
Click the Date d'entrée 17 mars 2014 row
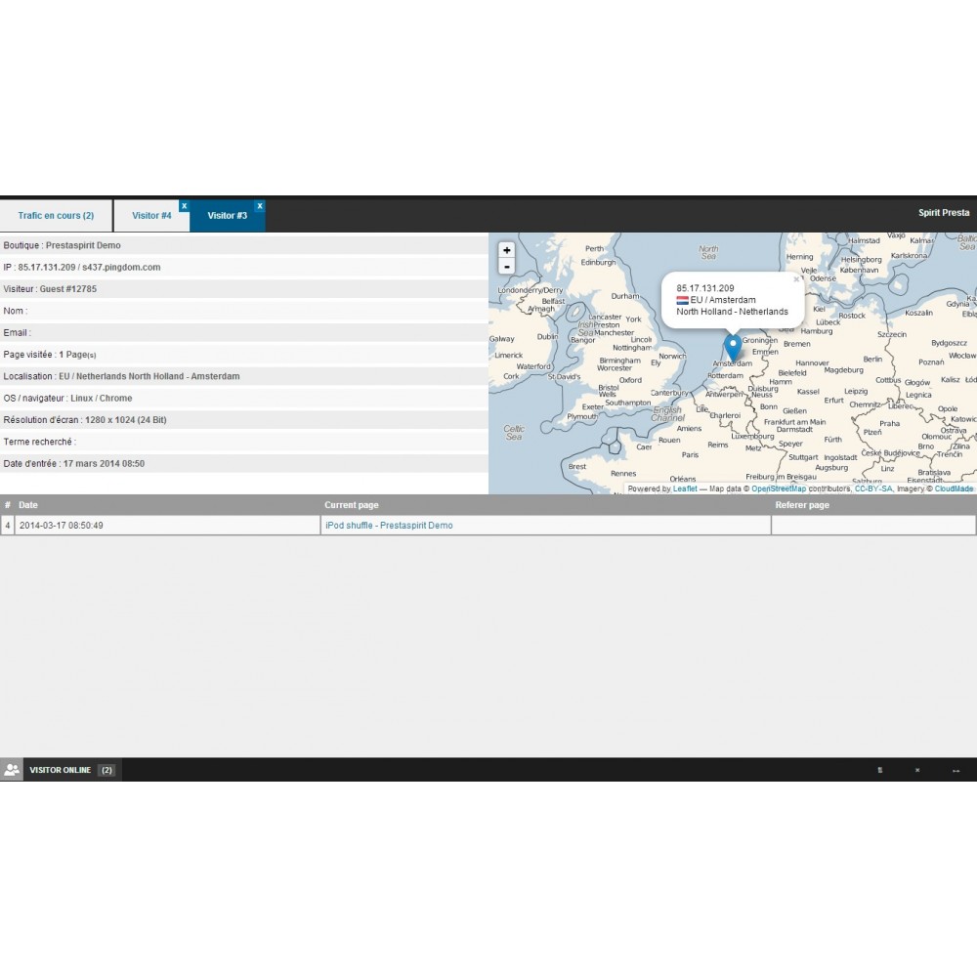(x=243, y=463)
